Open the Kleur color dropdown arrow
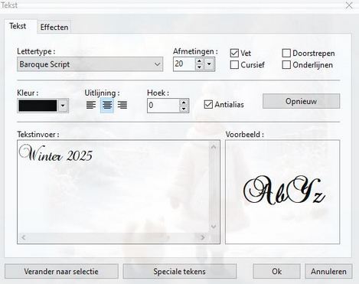 (x=63, y=106)
